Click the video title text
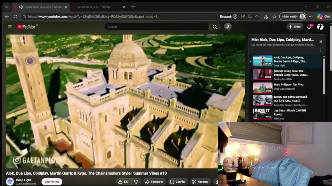The image size is (332, 186). 86,173
